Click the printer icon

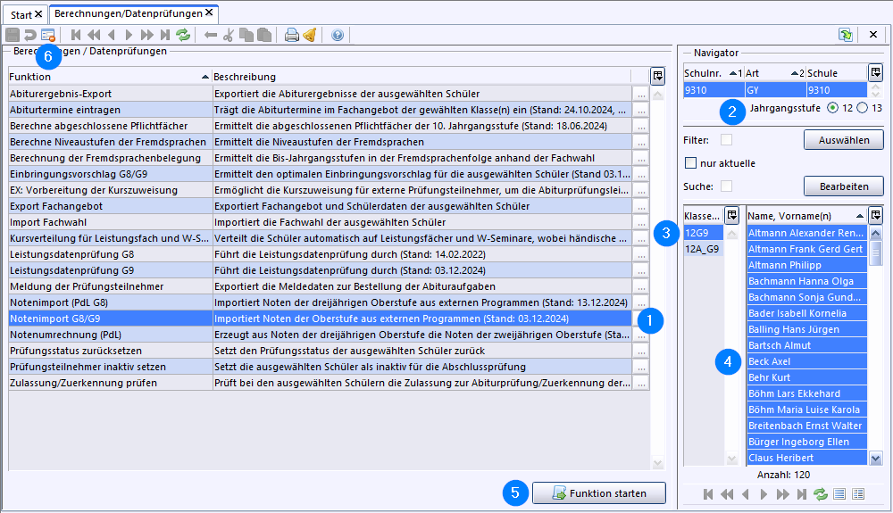point(292,36)
